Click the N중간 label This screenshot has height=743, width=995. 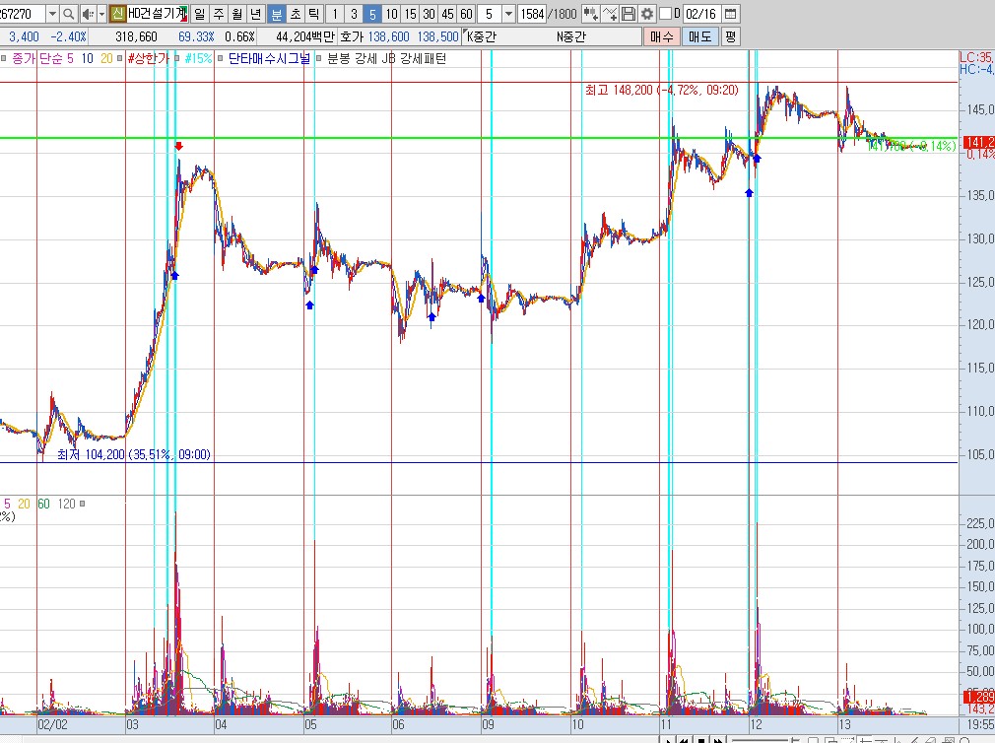pyautogui.click(x=570, y=36)
